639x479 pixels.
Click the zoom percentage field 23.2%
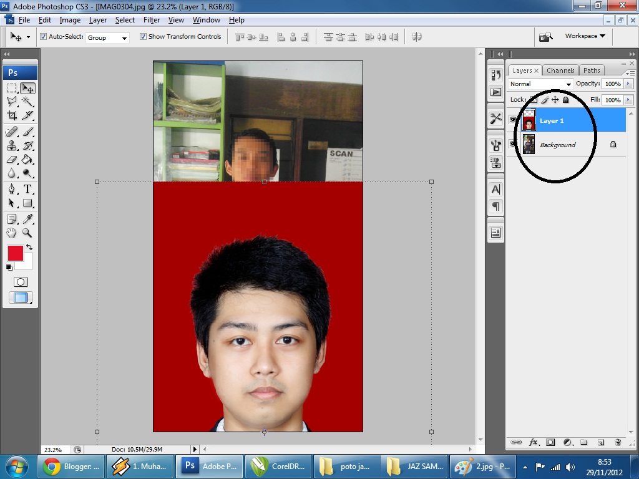[x=56, y=450]
